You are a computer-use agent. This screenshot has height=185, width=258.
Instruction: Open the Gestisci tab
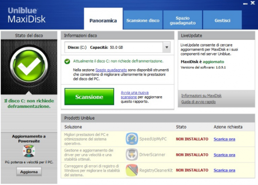[222, 20]
